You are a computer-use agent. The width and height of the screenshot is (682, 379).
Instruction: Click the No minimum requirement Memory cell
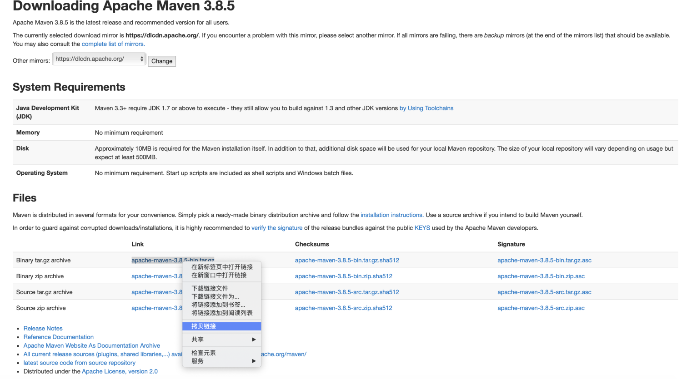pos(129,133)
